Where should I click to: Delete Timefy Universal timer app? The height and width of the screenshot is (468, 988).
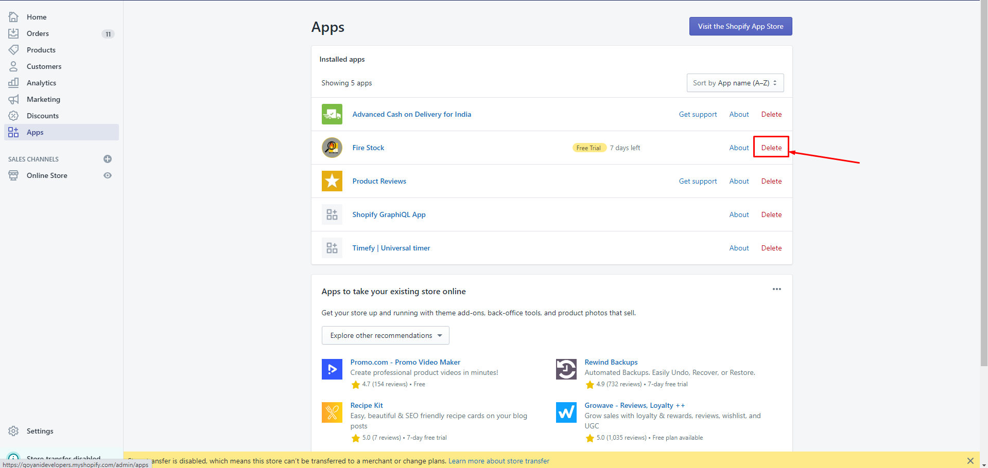pos(771,248)
